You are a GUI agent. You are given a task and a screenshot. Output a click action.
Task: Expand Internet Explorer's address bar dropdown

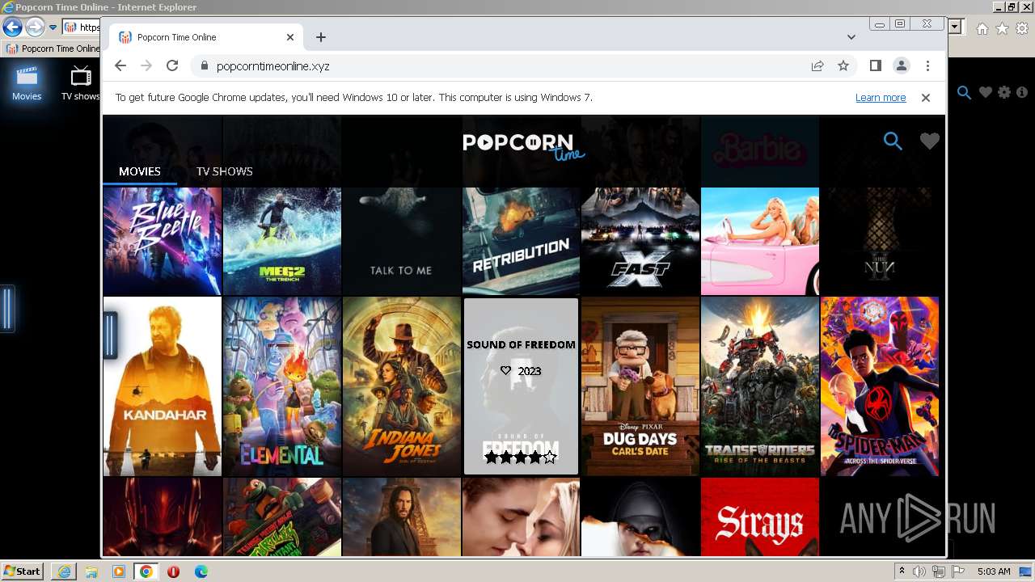(x=955, y=27)
